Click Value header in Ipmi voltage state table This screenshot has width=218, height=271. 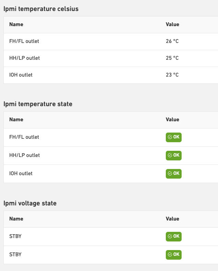(x=172, y=219)
